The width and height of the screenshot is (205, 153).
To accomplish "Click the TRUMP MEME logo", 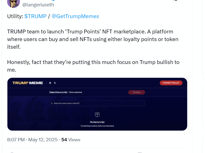I will [28, 83].
